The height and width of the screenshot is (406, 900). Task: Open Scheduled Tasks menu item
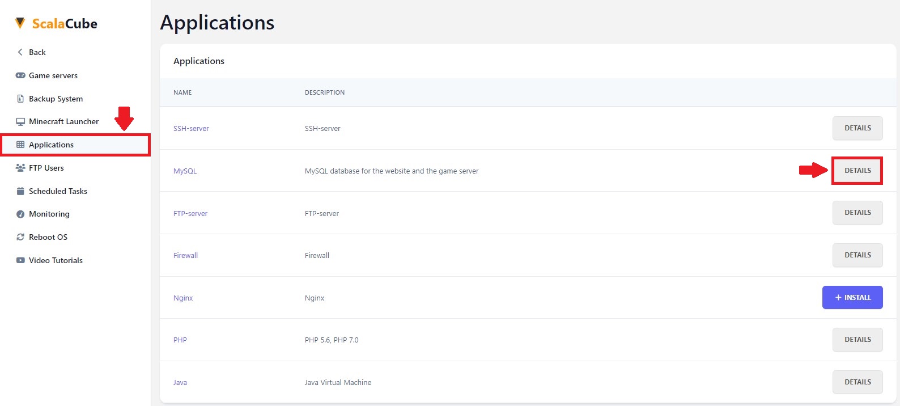pos(58,191)
